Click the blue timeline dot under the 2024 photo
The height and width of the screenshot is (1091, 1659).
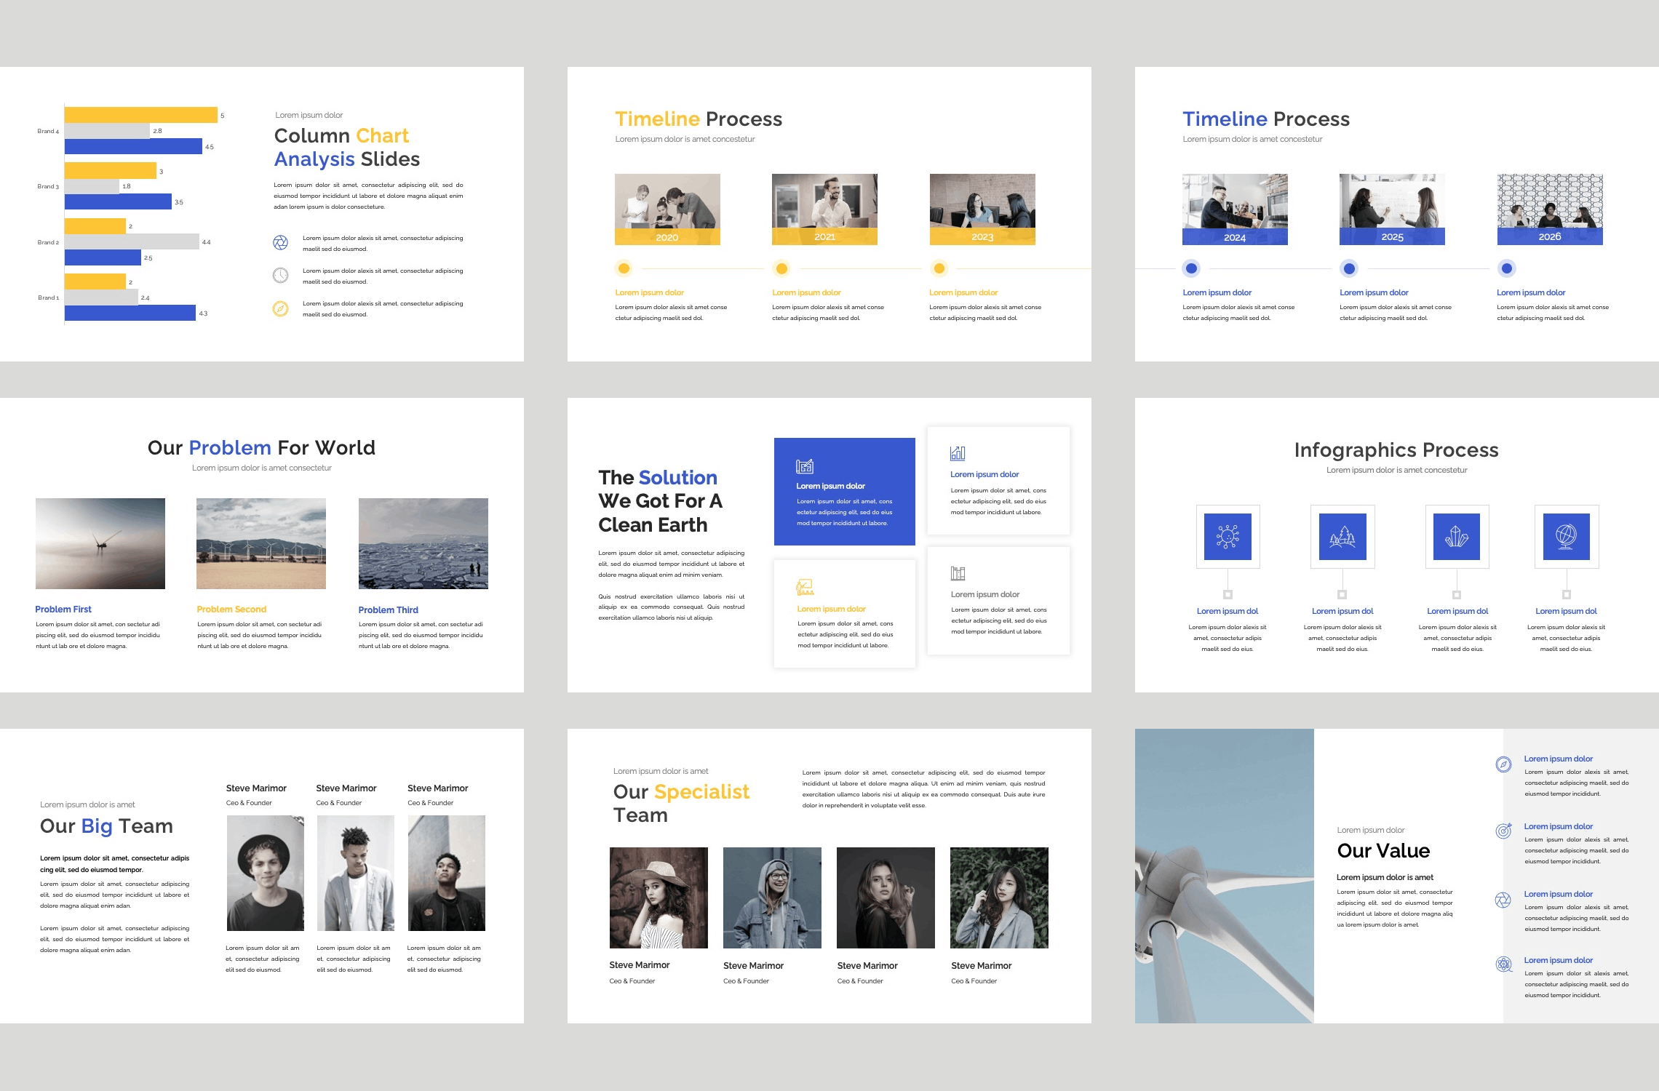click(x=1191, y=268)
